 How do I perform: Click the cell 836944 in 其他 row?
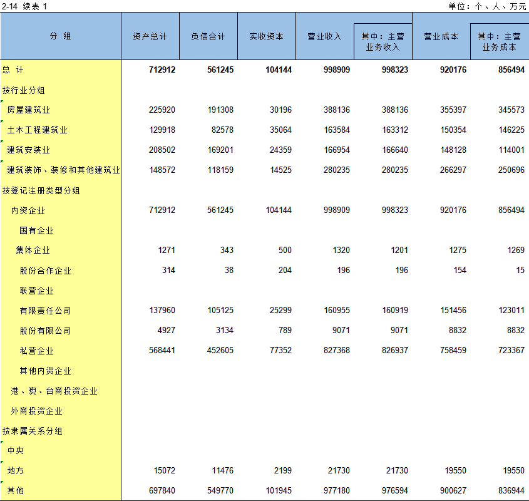click(x=511, y=490)
